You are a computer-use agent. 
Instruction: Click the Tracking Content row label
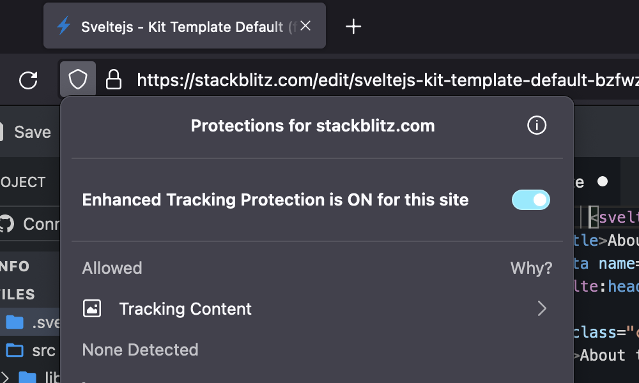coord(185,309)
